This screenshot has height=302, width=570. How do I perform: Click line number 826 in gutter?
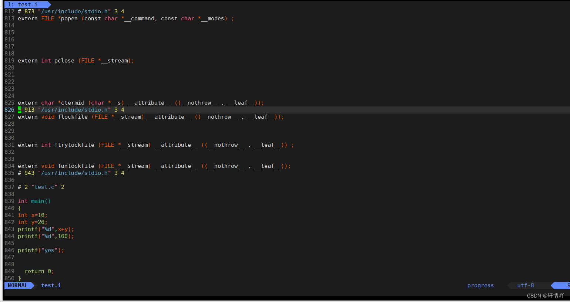(x=10, y=110)
